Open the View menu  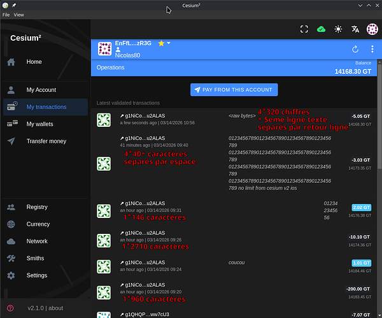coord(18,15)
